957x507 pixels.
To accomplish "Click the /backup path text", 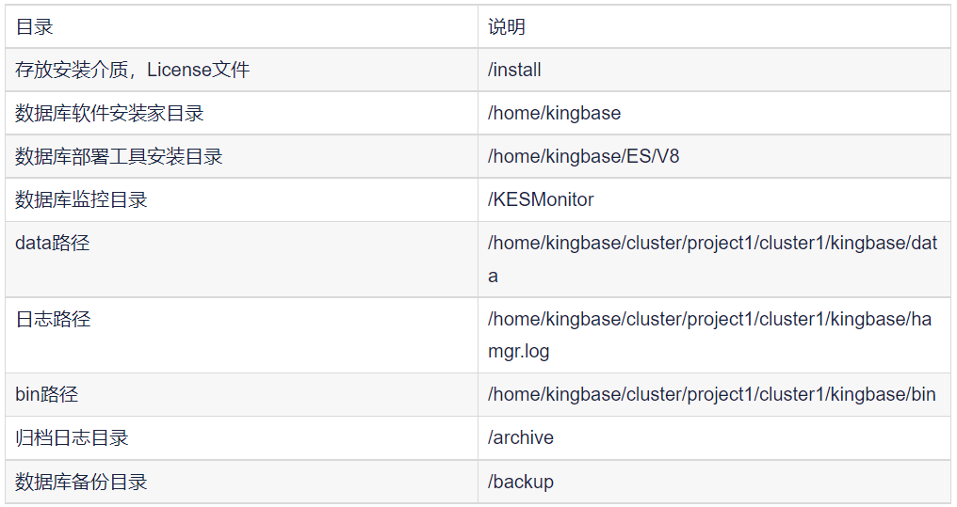I will [521, 483].
